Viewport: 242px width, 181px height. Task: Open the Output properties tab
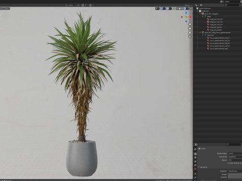coord(195,157)
